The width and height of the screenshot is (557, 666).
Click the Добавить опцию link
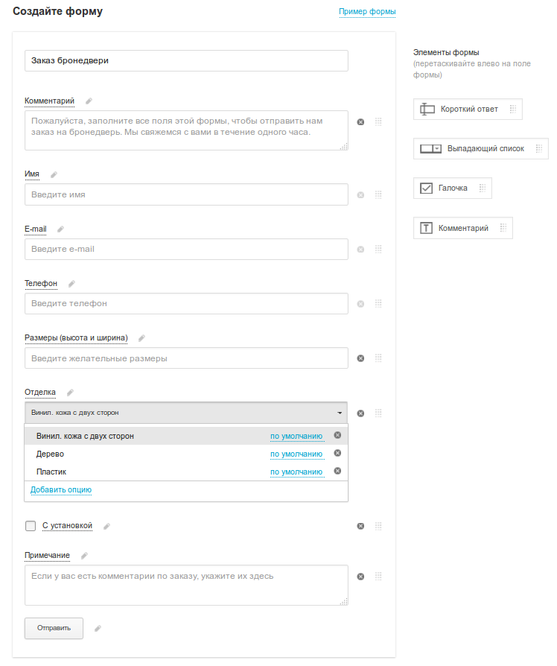tap(61, 489)
